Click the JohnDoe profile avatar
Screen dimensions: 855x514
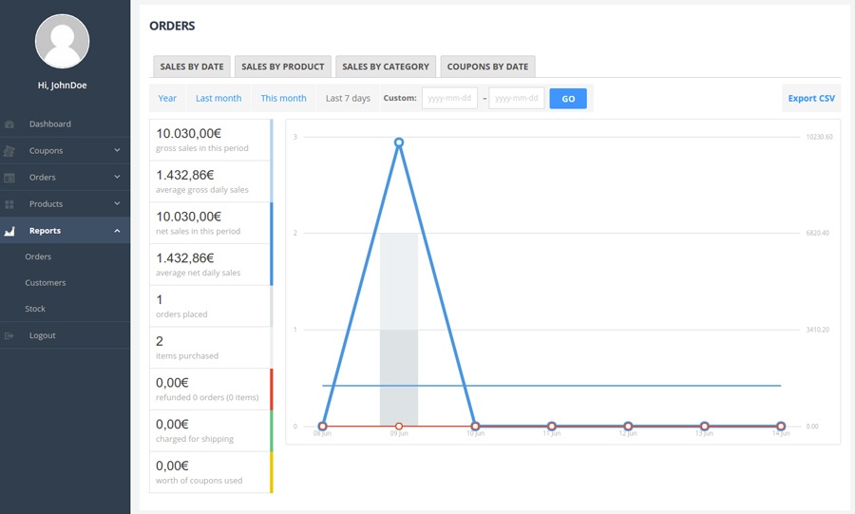coord(63,41)
